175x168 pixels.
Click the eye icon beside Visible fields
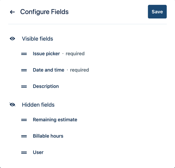point(12,39)
